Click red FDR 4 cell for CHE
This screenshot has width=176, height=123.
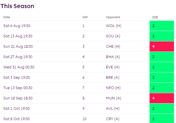coord(162,47)
